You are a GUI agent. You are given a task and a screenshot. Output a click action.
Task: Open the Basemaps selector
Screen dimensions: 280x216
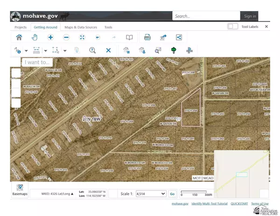(x=20, y=189)
